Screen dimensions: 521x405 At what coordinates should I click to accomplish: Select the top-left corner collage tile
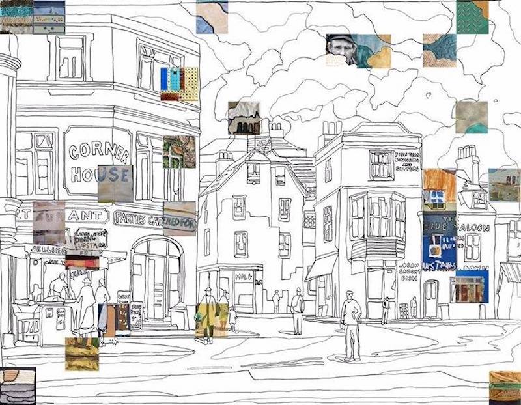[33, 16]
